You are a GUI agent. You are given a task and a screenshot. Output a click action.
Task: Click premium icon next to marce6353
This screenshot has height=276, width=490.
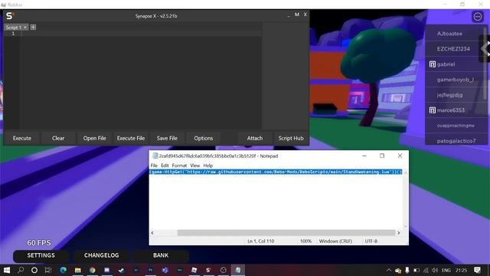click(433, 110)
